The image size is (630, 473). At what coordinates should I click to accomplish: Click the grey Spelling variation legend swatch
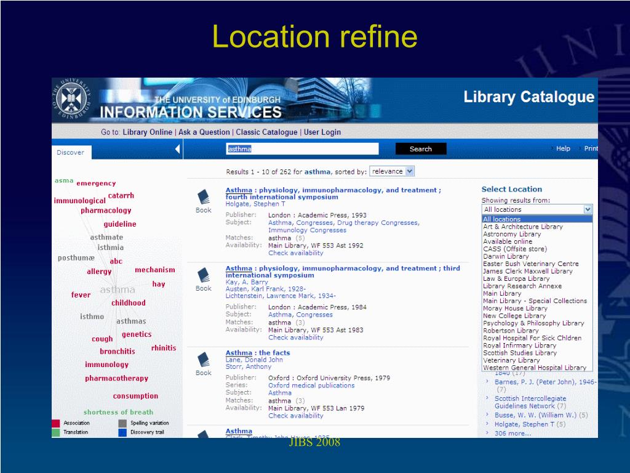[x=122, y=423]
